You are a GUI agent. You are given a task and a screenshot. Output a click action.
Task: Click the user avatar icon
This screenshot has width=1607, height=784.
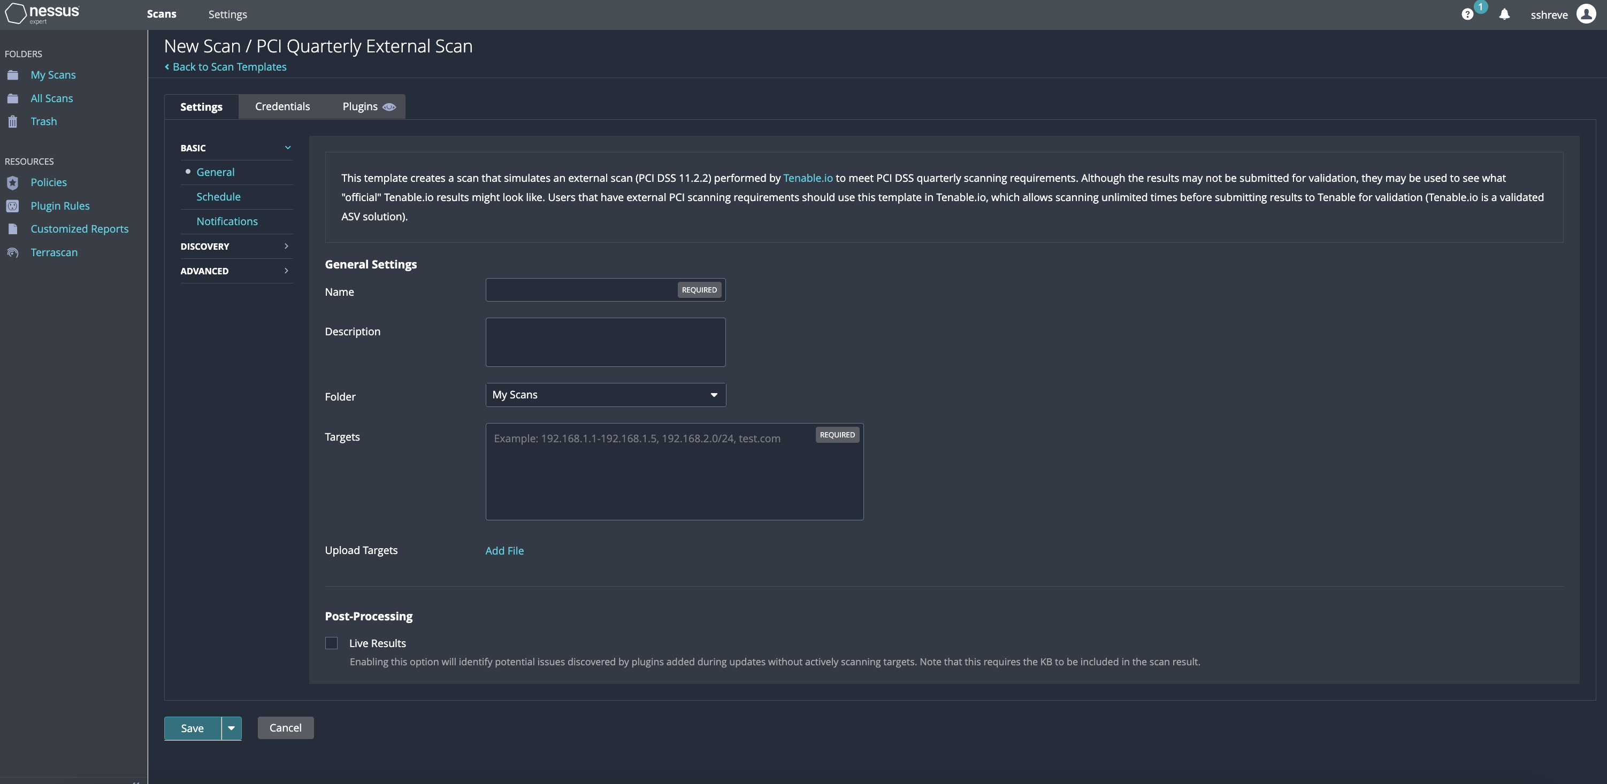click(x=1586, y=14)
